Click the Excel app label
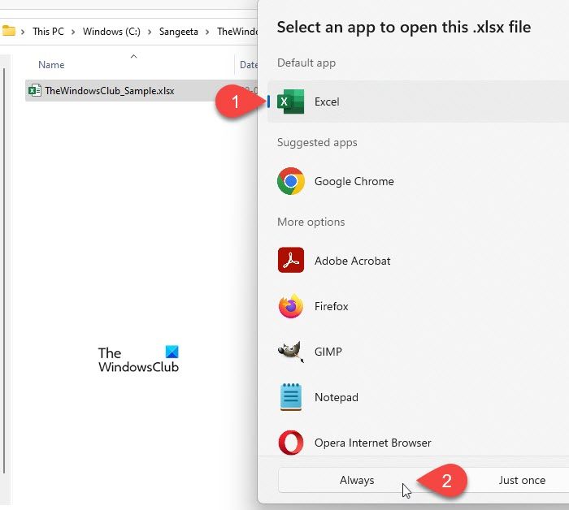569x510 pixels. click(x=327, y=102)
